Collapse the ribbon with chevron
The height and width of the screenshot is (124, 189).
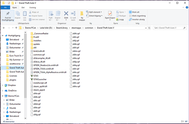183,7
